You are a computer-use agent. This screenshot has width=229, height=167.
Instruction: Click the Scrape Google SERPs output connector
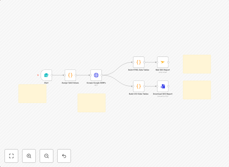point(101,75)
